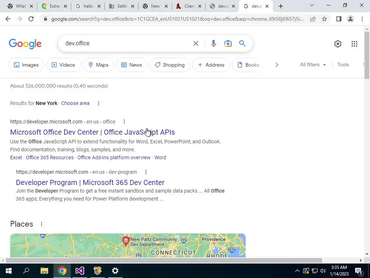
Task: Reload the current page
Action: pyautogui.click(x=31, y=19)
